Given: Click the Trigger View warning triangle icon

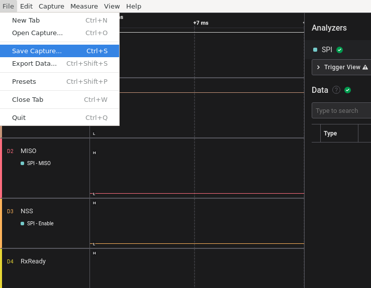Looking at the screenshot, I should click(x=365, y=67).
